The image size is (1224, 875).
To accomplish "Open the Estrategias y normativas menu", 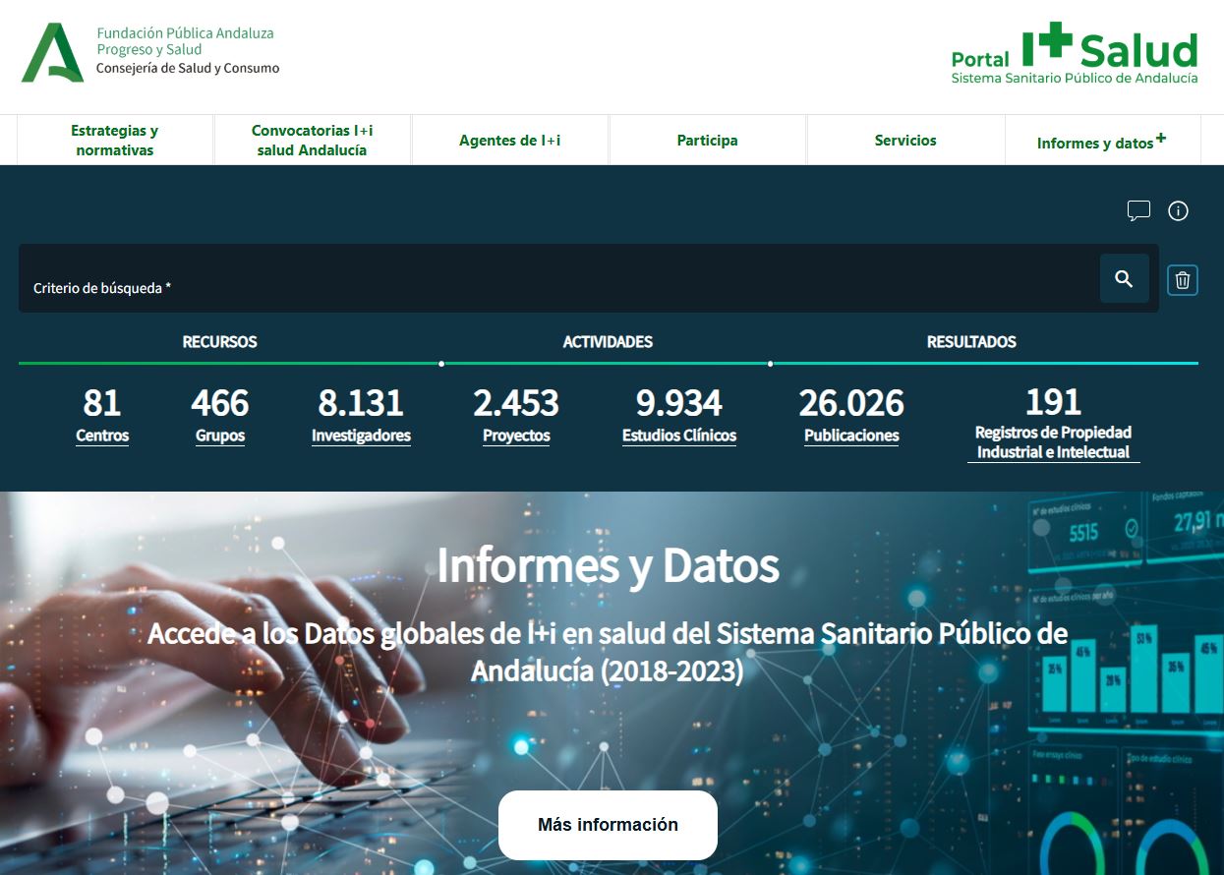I will point(115,141).
